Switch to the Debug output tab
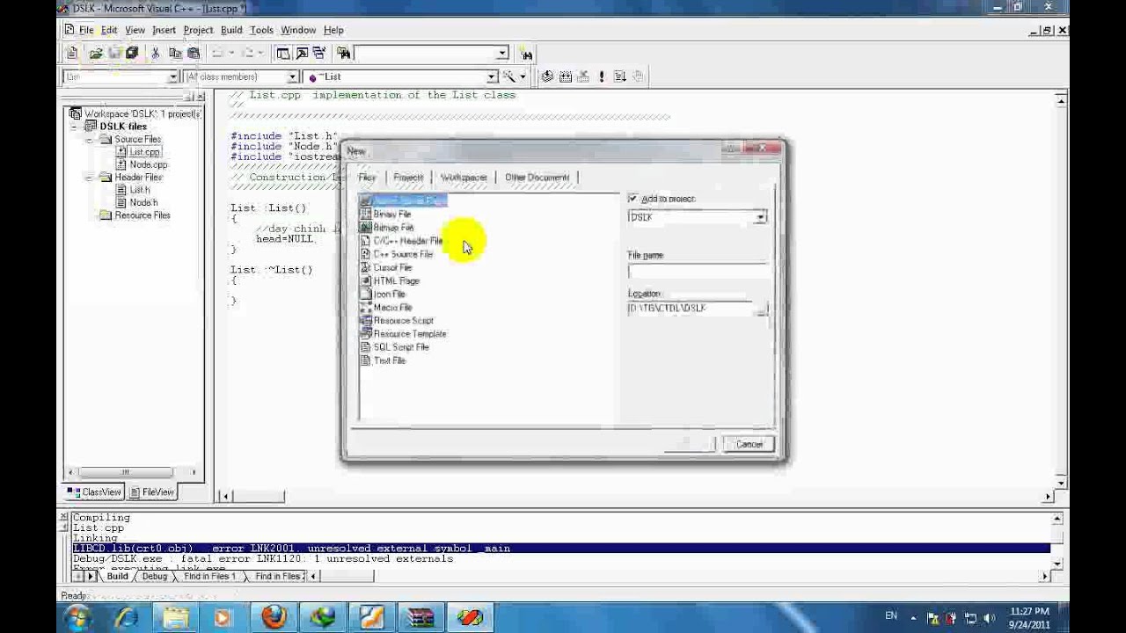Viewport: 1126px width, 633px height. pos(154,577)
